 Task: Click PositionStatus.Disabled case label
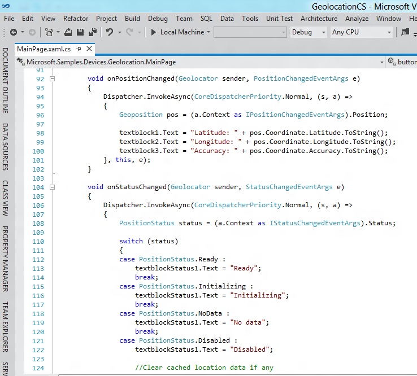click(x=185, y=340)
